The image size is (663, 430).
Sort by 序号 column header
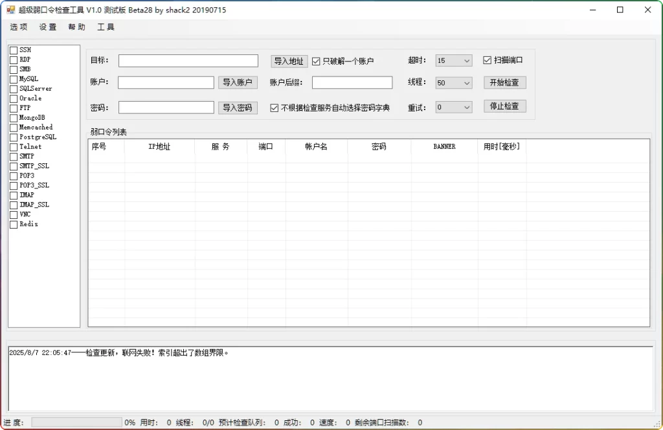106,147
